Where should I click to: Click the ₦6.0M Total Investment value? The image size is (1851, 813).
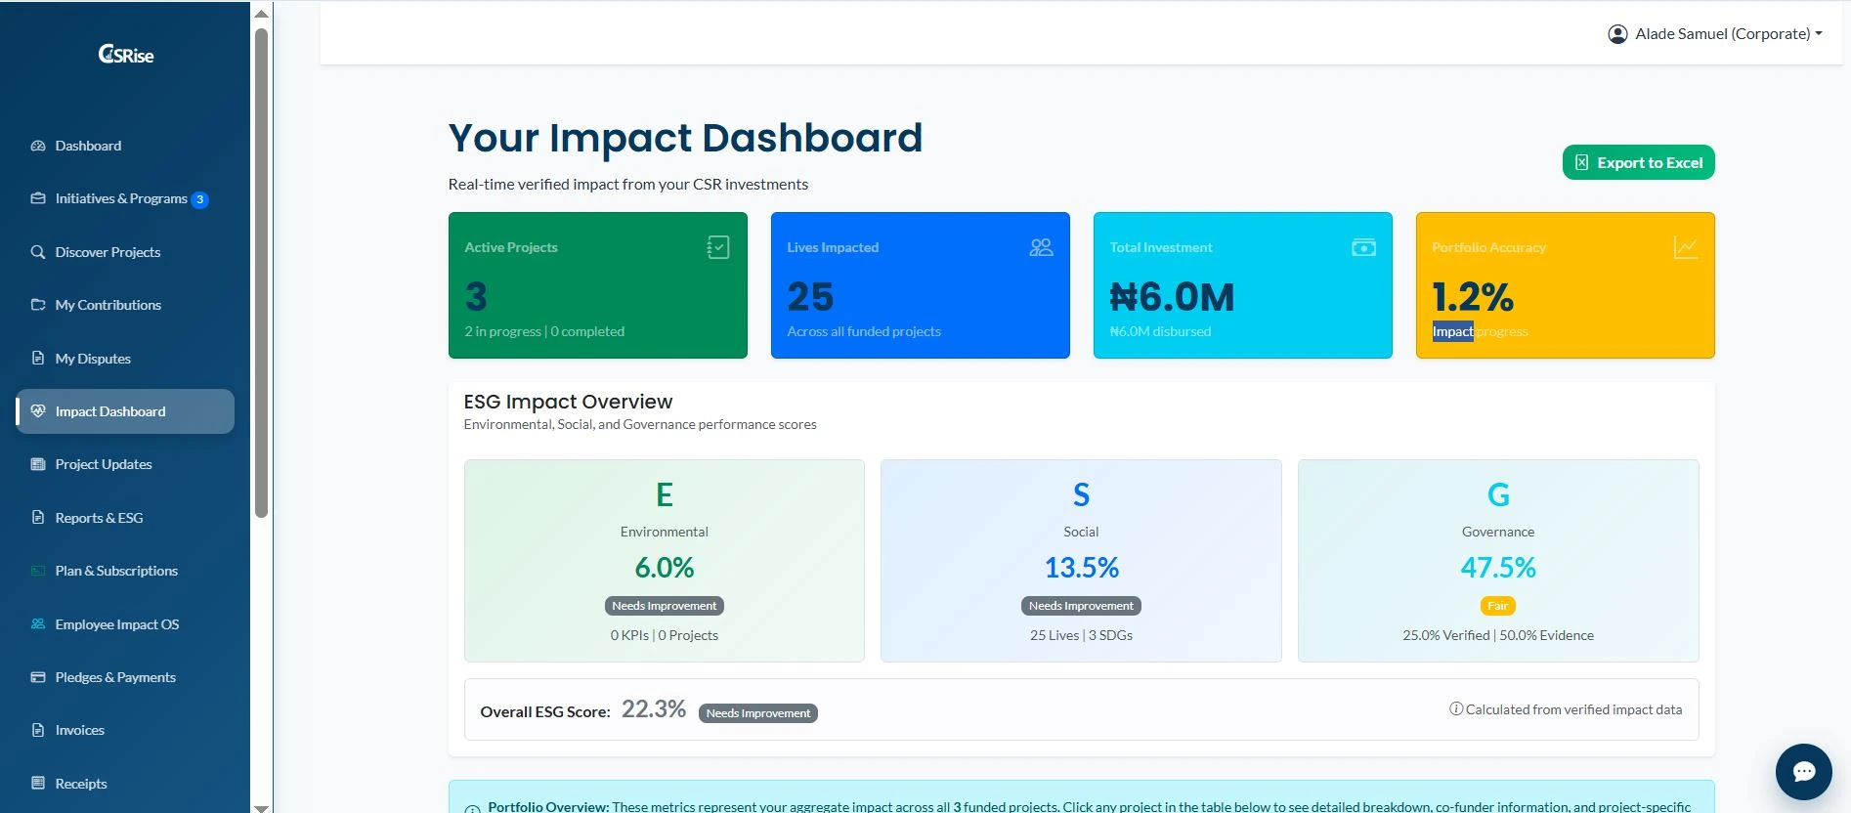click(x=1173, y=297)
